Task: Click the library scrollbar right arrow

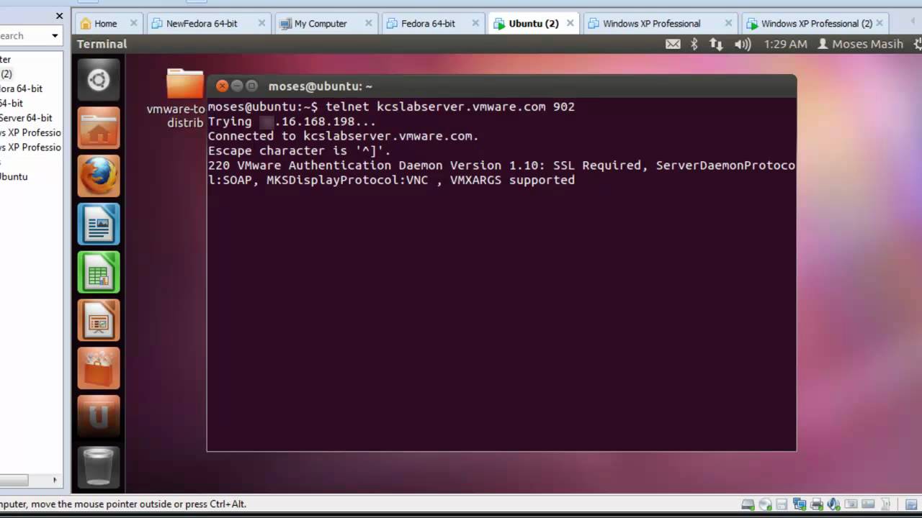Action: coord(55,480)
